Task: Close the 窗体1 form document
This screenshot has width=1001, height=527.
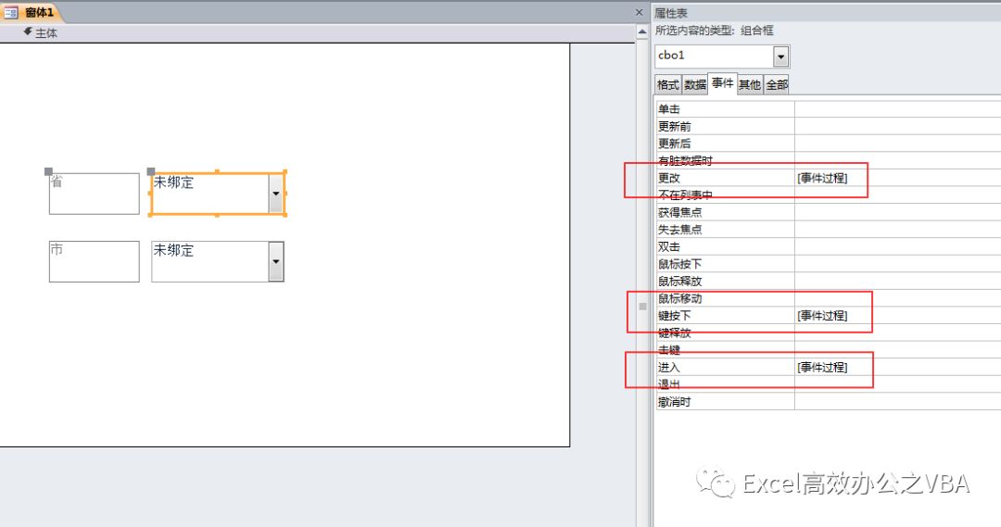Action: pos(639,12)
